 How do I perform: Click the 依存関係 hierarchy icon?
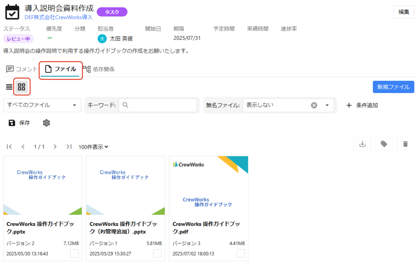click(87, 69)
